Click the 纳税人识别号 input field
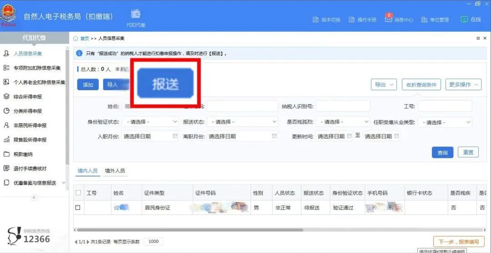 [343, 106]
